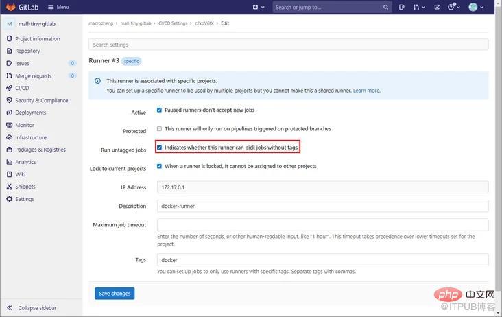
Task: Select Packages & Registries menu label
Action: 40,150
